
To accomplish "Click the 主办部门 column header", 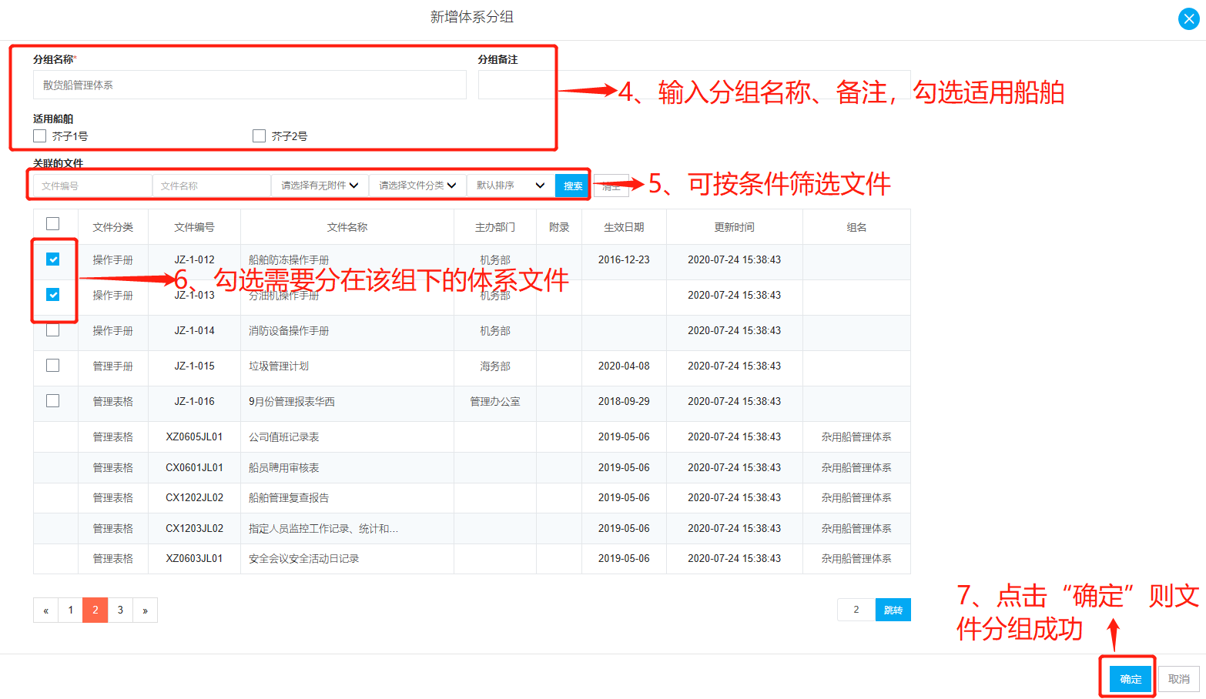I will point(495,227).
